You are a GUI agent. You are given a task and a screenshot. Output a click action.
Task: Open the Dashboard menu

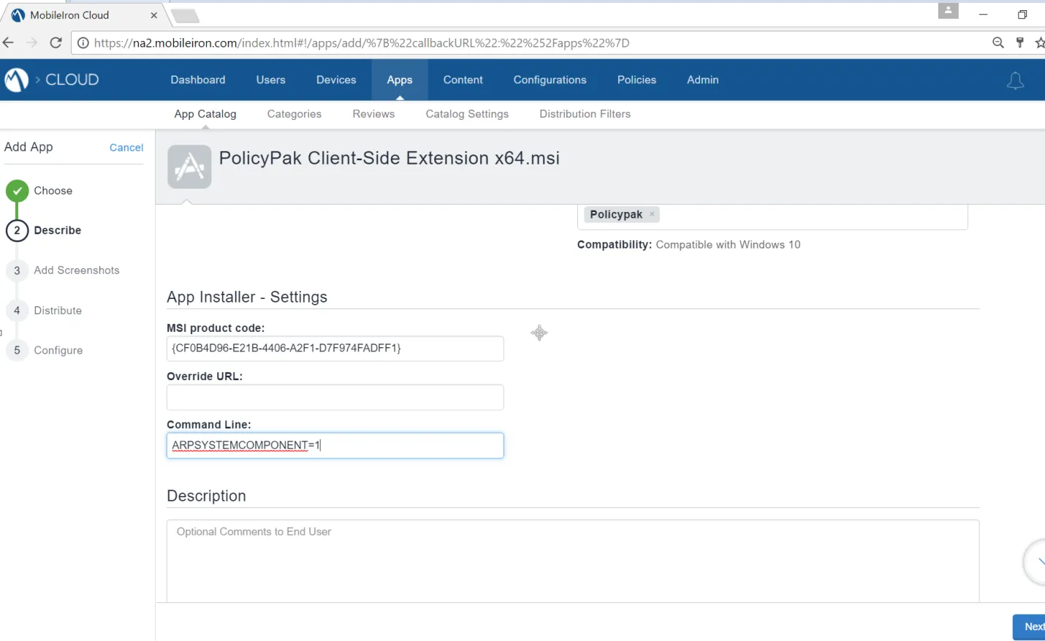click(x=198, y=80)
